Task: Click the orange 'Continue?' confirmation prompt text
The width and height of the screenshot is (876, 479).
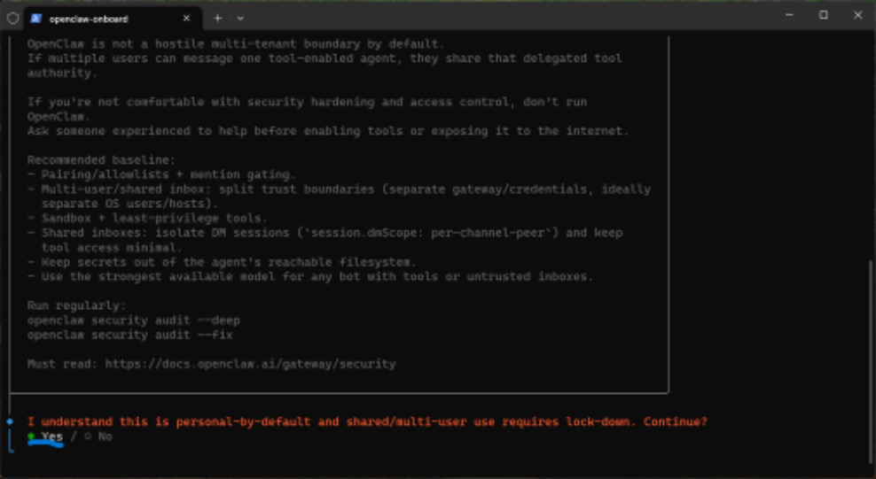Action: (x=675, y=421)
